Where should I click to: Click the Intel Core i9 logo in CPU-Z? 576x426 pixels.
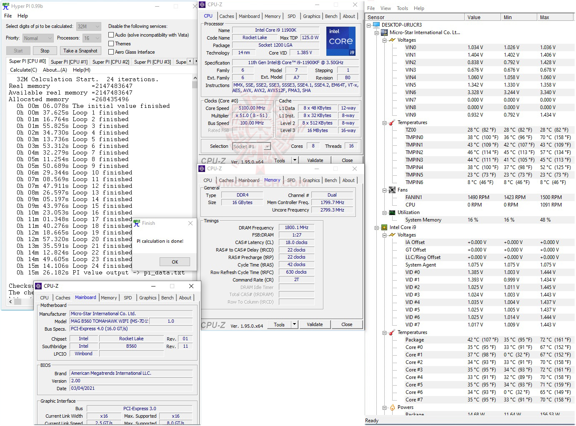click(x=341, y=41)
